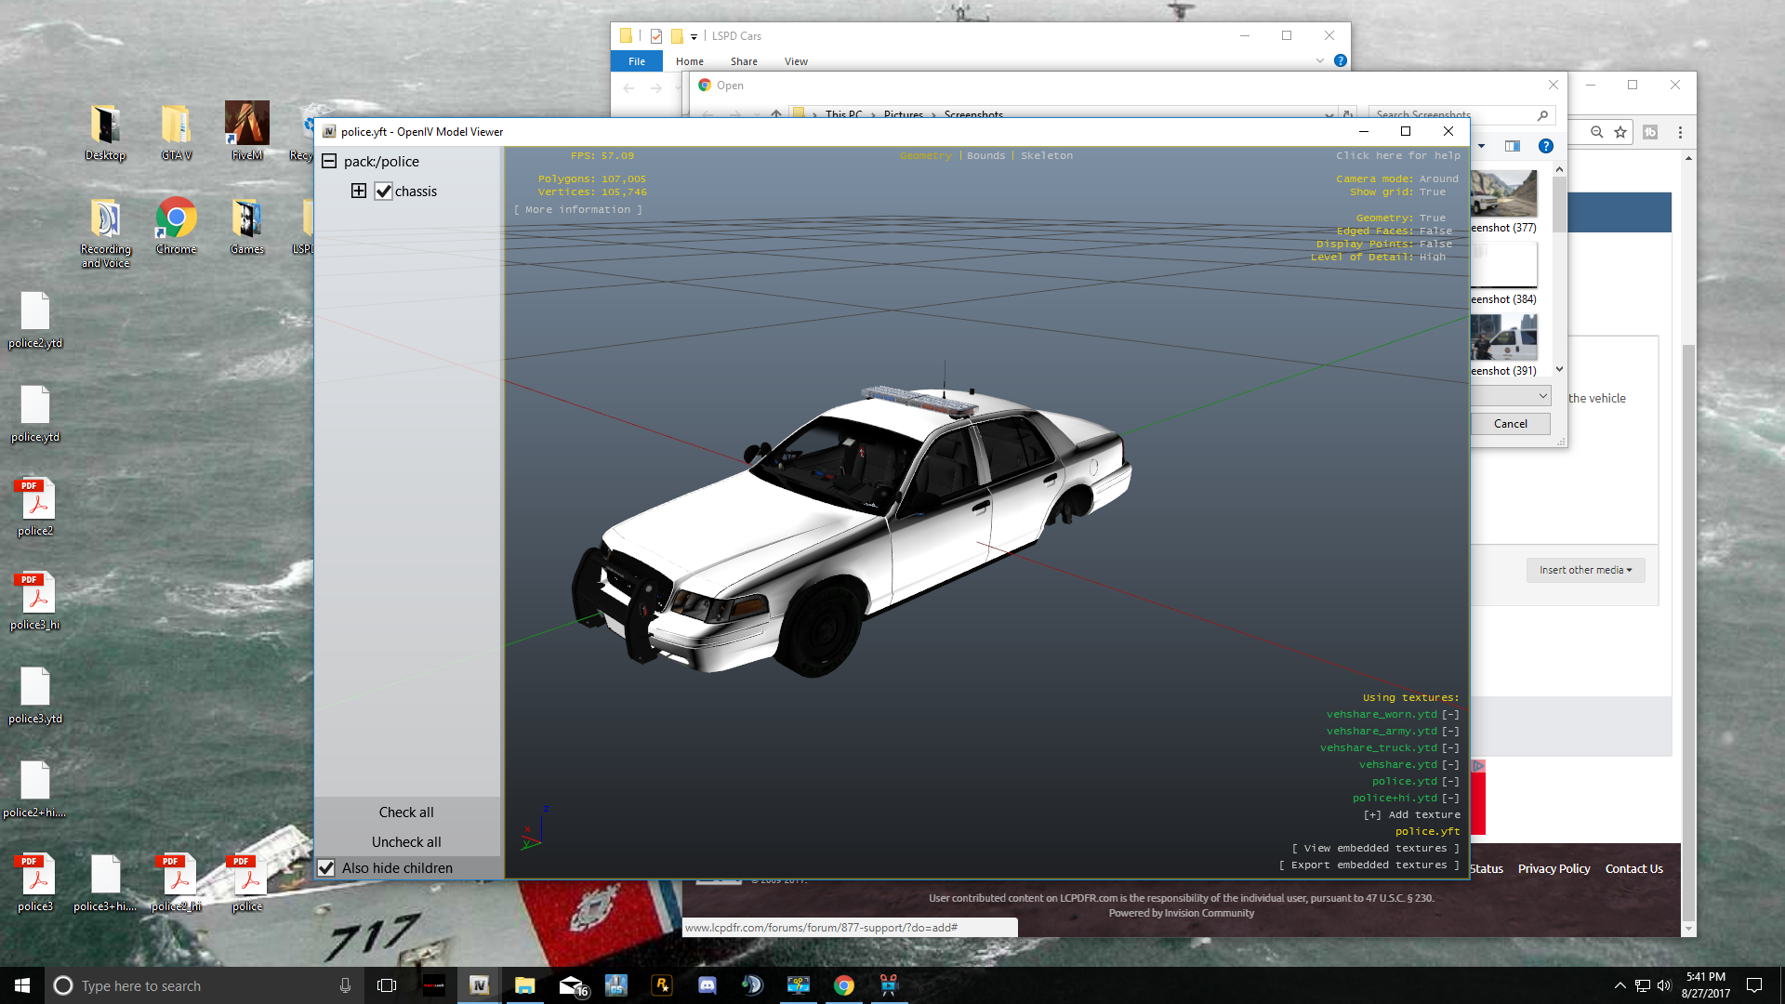Click the OpenIV taskbar icon
1785x1004 pixels.
coord(479,985)
